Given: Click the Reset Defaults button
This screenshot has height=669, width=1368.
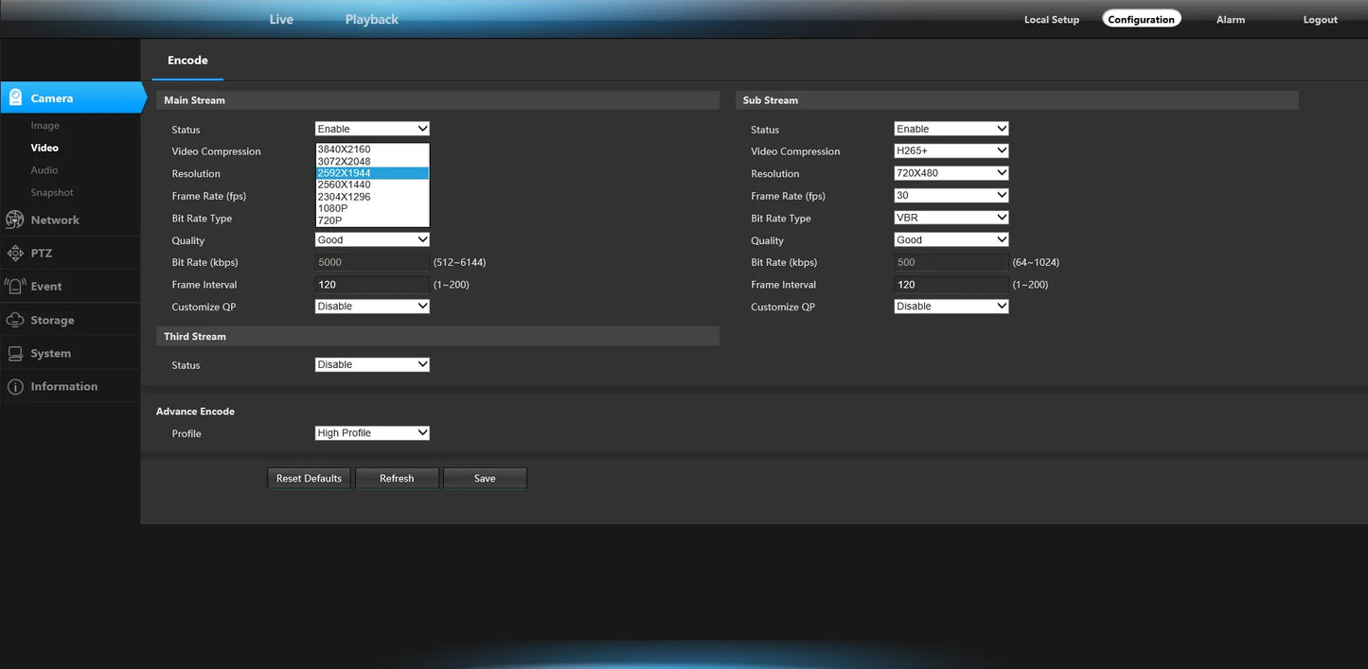Looking at the screenshot, I should [x=309, y=478].
